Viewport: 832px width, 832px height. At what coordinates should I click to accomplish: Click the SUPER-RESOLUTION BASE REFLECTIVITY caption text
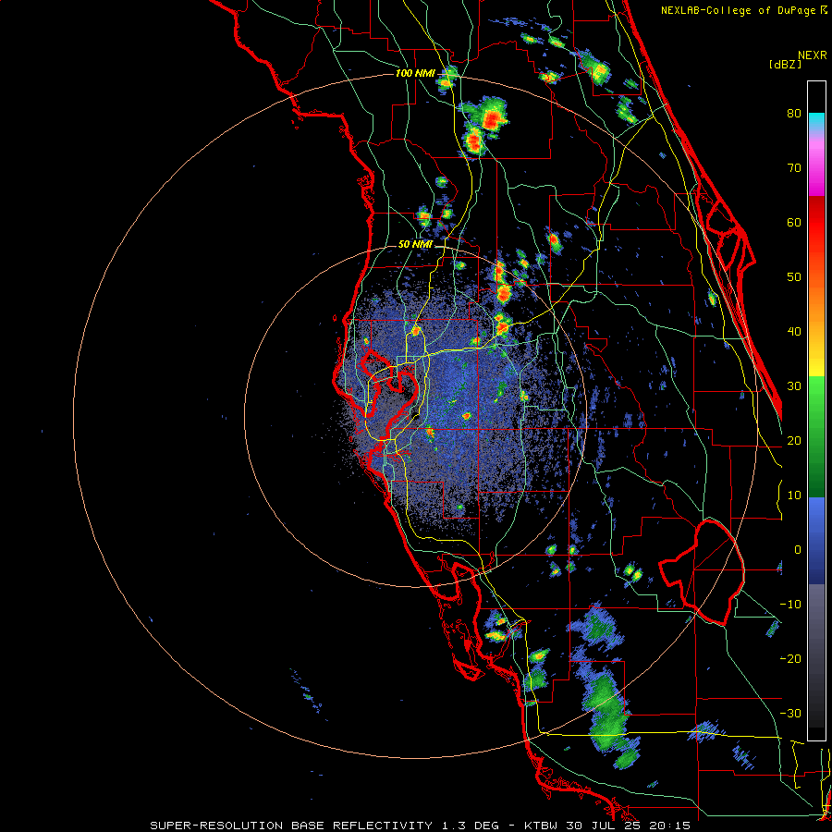click(x=291, y=826)
